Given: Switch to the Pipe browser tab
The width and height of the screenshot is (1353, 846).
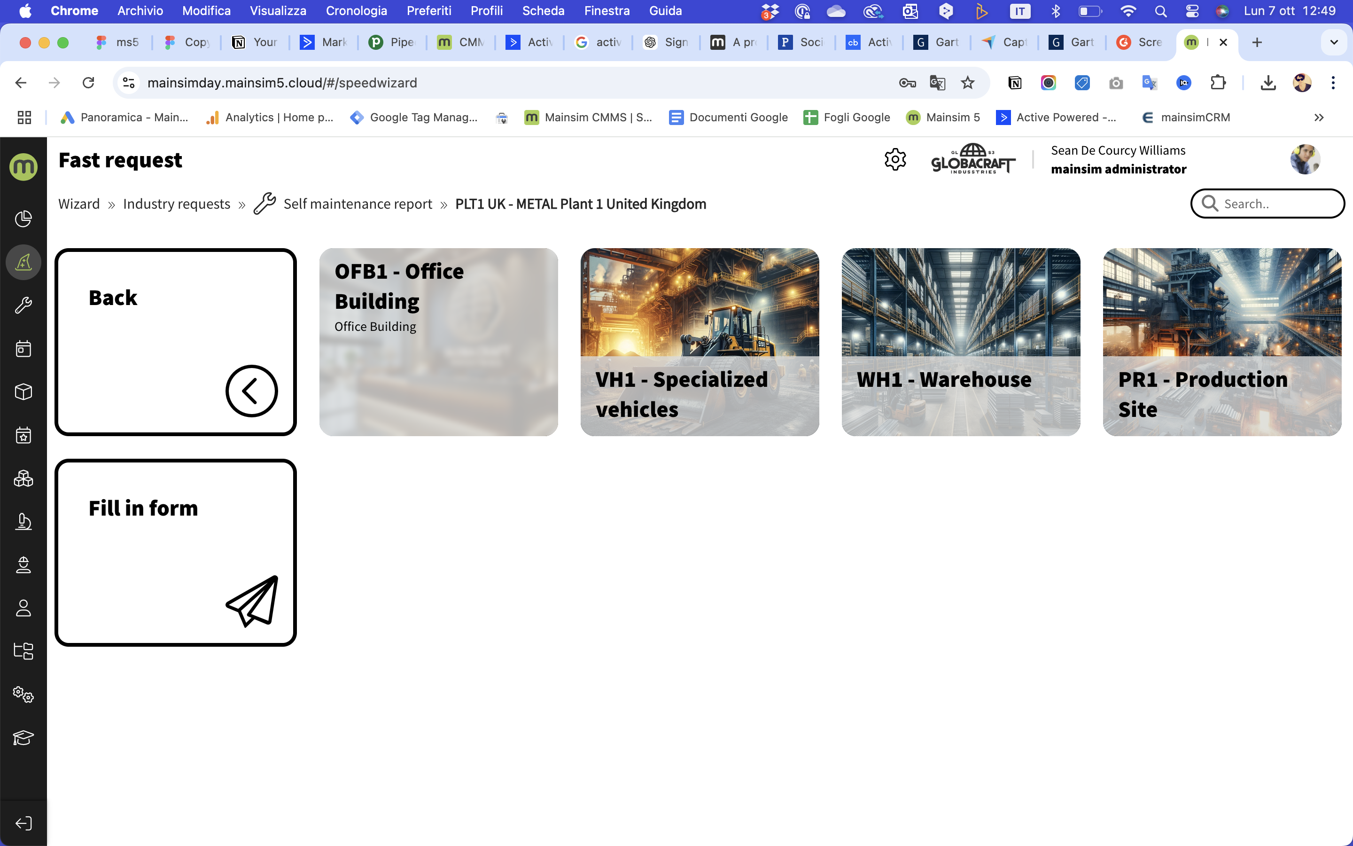Looking at the screenshot, I should pos(393,42).
